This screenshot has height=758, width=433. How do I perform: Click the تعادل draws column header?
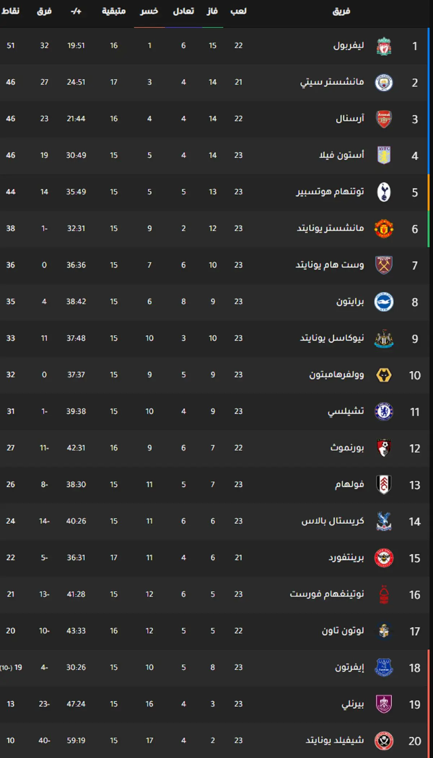(183, 11)
